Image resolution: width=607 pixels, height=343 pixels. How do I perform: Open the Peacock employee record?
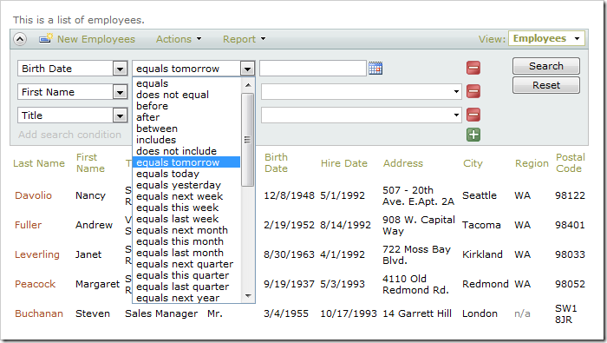(x=36, y=284)
